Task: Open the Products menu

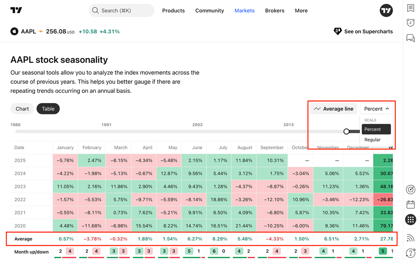Action: 173,10
